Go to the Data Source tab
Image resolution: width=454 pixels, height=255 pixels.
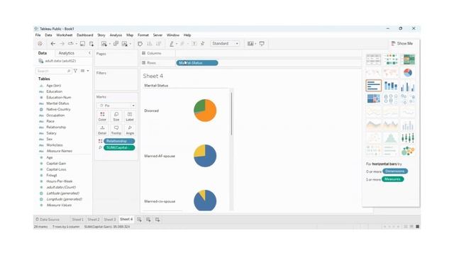coord(48,220)
